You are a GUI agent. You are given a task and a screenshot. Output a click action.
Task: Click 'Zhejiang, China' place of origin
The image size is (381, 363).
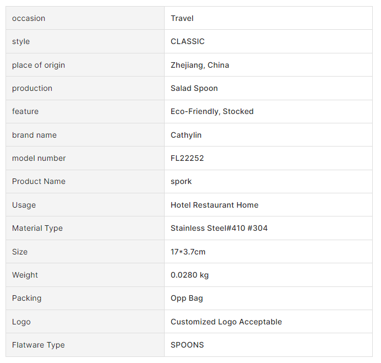[200, 65]
